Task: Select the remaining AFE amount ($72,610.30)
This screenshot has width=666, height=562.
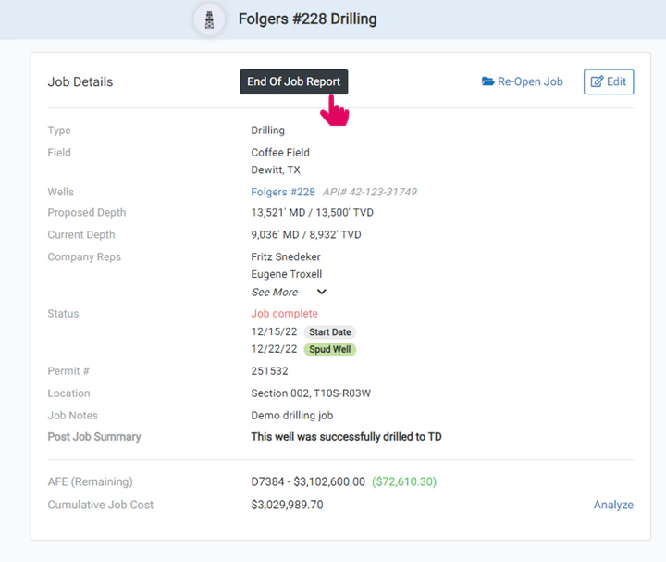Action: point(404,481)
